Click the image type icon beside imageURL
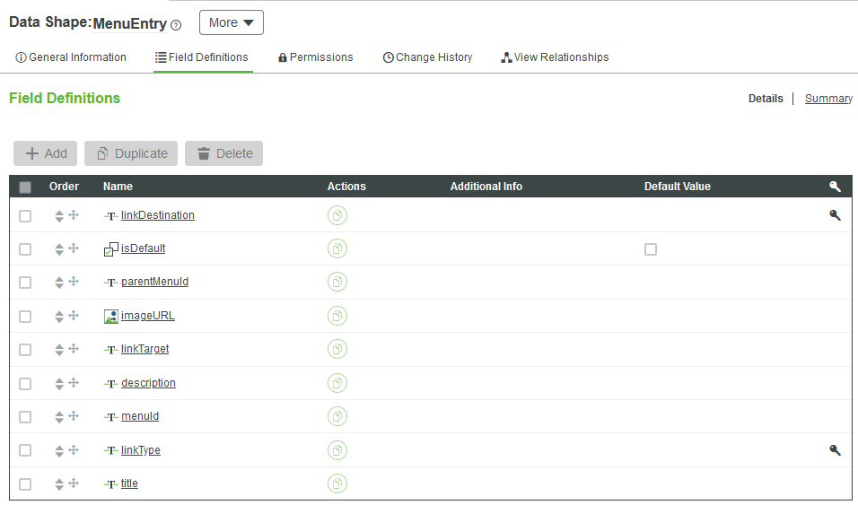Image resolution: width=858 pixels, height=505 pixels. [x=111, y=316]
